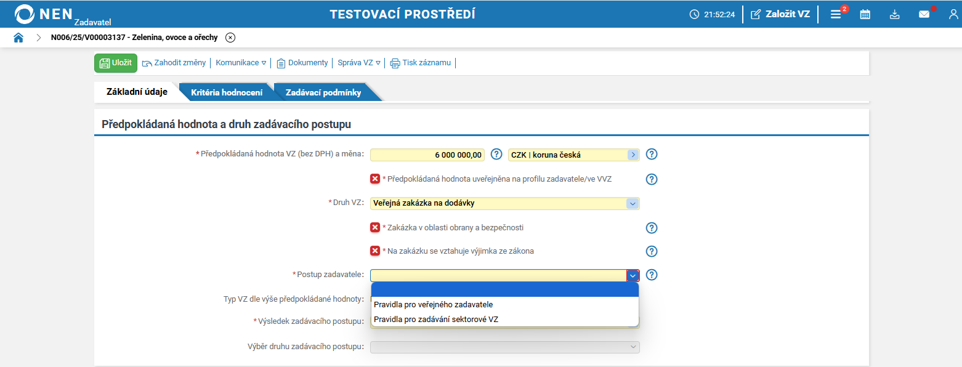Click help icon next to estimated value field
The image size is (962, 367).
497,155
